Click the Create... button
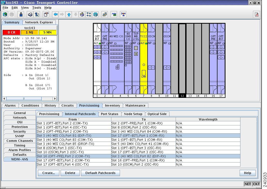Screen dimensions: 267x189 (48, 173)
